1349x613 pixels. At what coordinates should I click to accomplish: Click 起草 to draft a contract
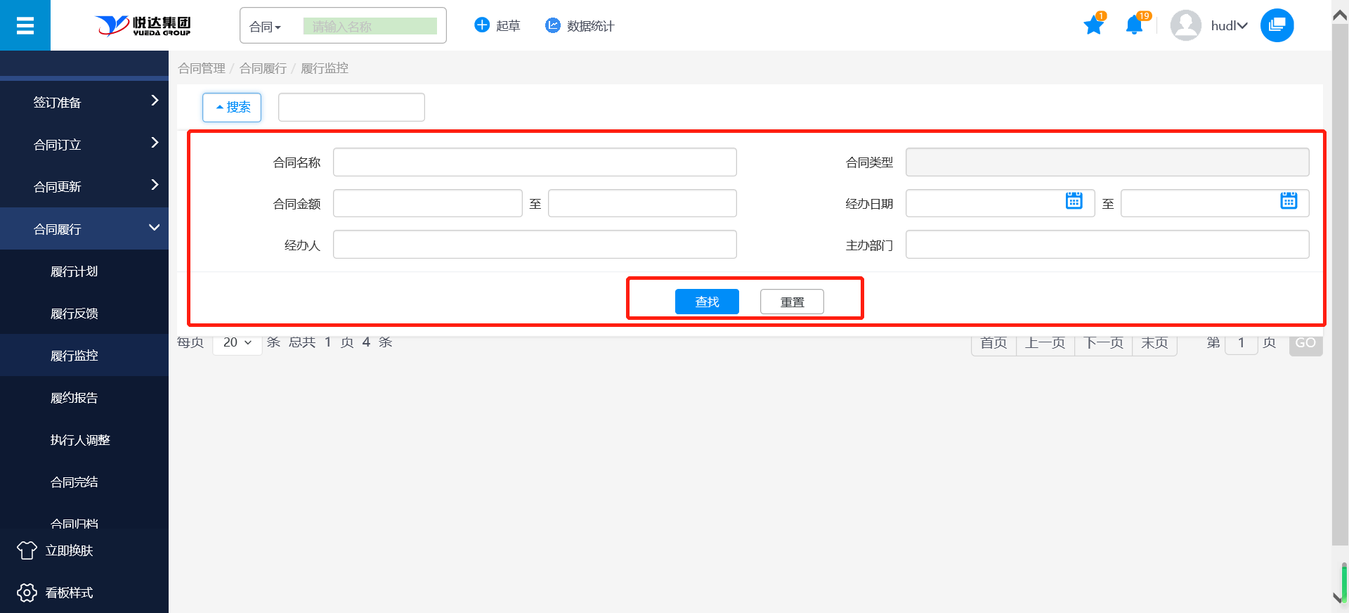(497, 26)
